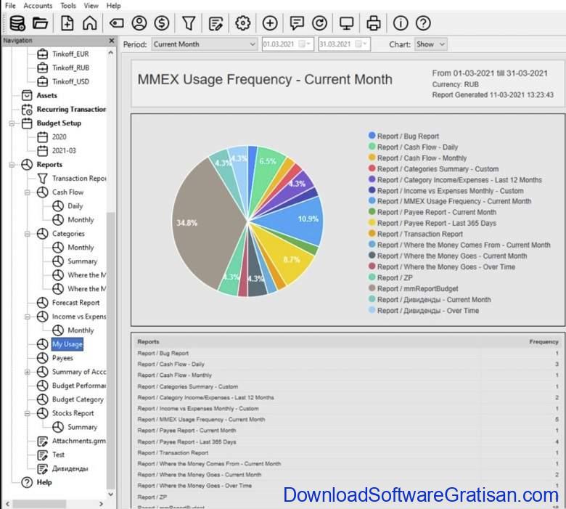Viewport: 566px width, 509px height.
Task: Click the open database folder icon
Action: point(40,23)
